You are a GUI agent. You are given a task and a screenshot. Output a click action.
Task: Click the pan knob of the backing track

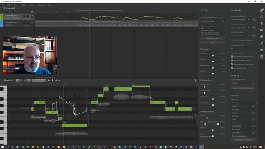(x=28, y=23)
